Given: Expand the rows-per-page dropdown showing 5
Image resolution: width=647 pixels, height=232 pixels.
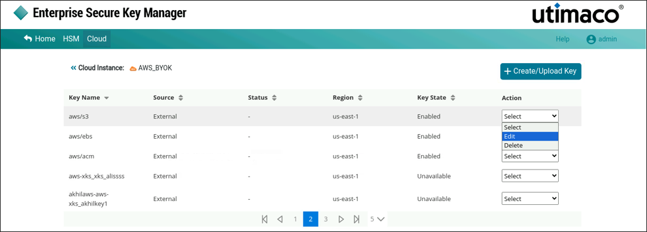Looking at the screenshot, I should point(377,219).
